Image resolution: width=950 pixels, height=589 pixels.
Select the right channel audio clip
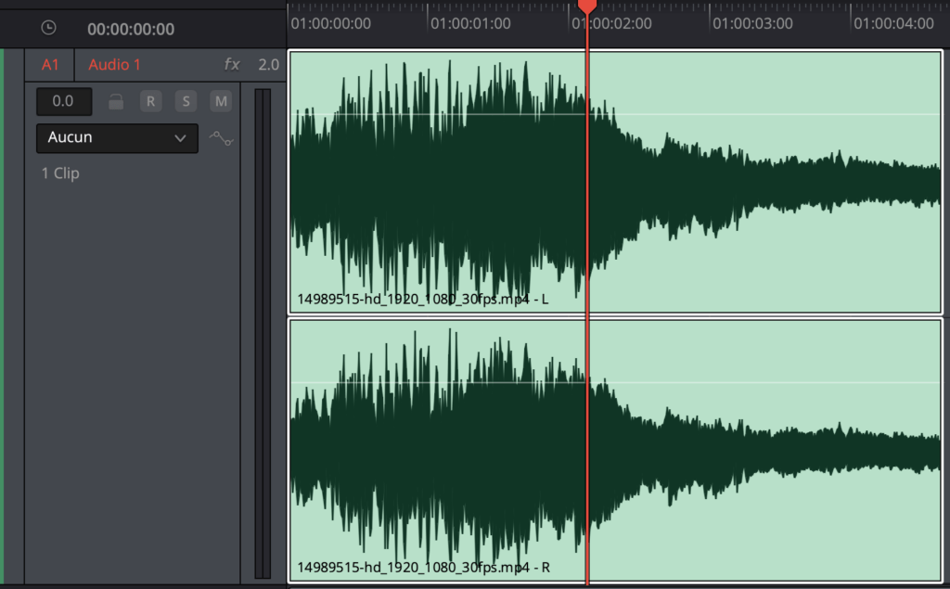tap(615, 451)
